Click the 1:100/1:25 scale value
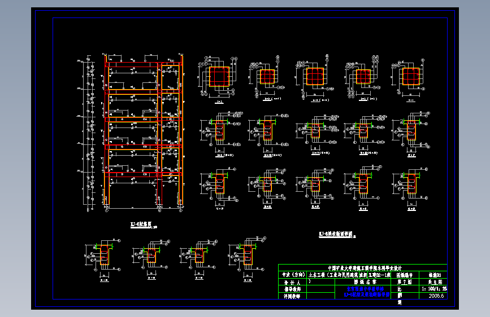Viewport: 490px width, 317px height. tap(435, 289)
